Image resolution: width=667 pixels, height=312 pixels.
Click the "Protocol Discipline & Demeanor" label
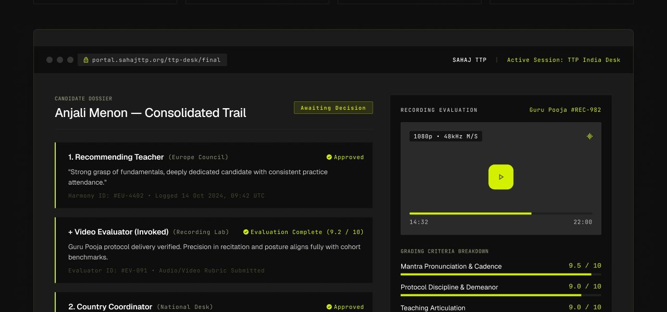coord(449,287)
